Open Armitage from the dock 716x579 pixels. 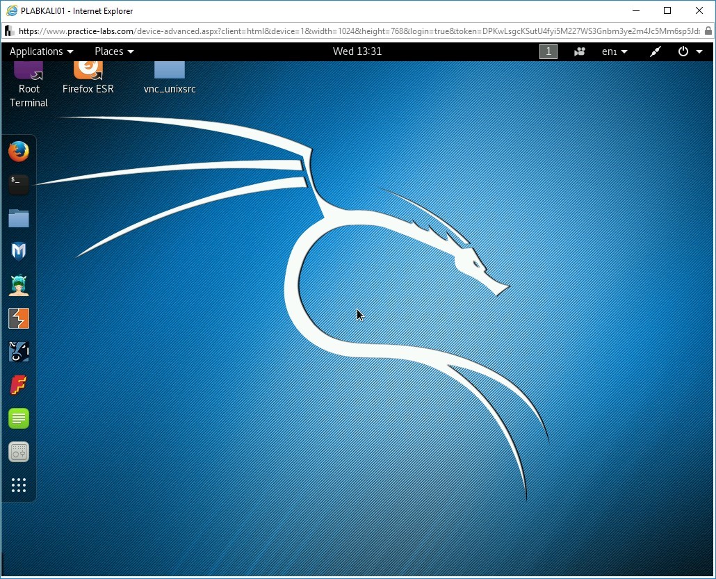pyautogui.click(x=19, y=285)
